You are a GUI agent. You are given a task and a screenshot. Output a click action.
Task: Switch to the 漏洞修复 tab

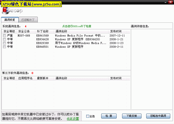coord(10,20)
